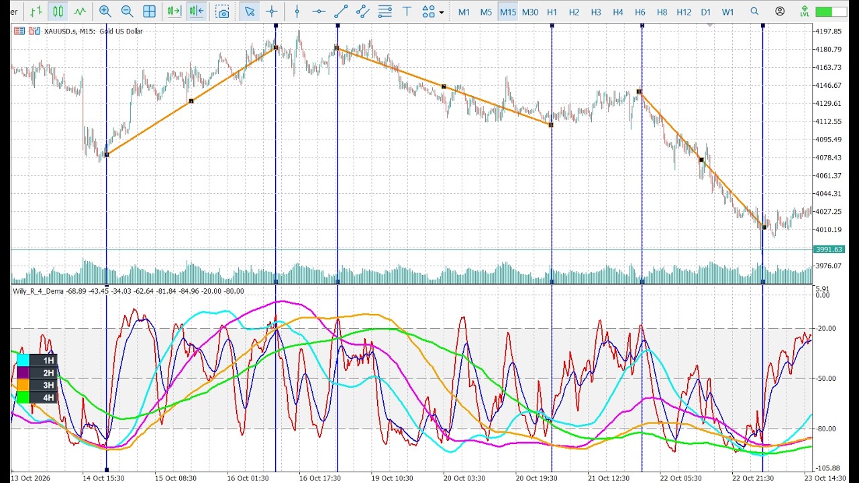Take a chart screenshot with camera icon
Screen dimensions: 859x483
click(x=223, y=11)
